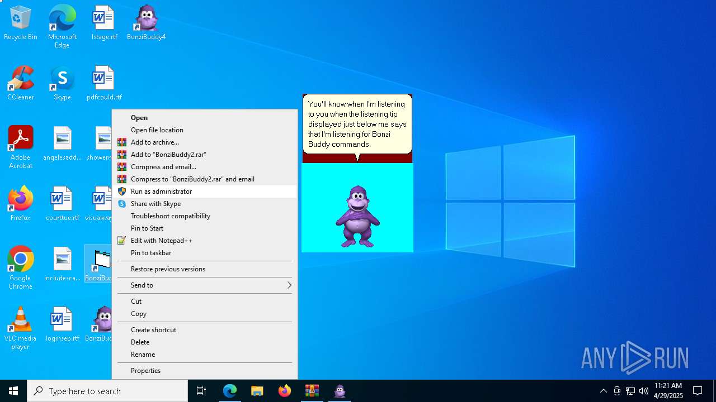The image size is (716, 402).
Task: Open the Adobe Acrobat desktop shortcut
Action: [21, 147]
